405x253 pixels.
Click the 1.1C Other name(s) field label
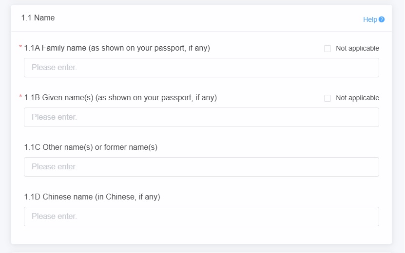pos(91,147)
